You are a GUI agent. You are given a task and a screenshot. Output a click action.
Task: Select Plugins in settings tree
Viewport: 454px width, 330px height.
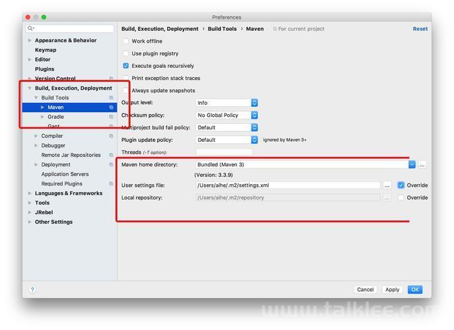pos(45,69)
